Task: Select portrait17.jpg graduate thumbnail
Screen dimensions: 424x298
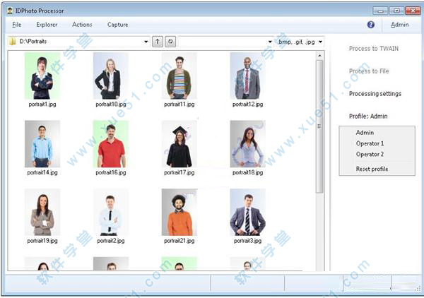Action: pos(179,144)
